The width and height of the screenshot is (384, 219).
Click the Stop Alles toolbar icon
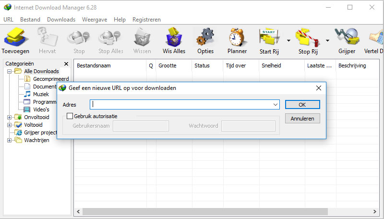point(110,38)
